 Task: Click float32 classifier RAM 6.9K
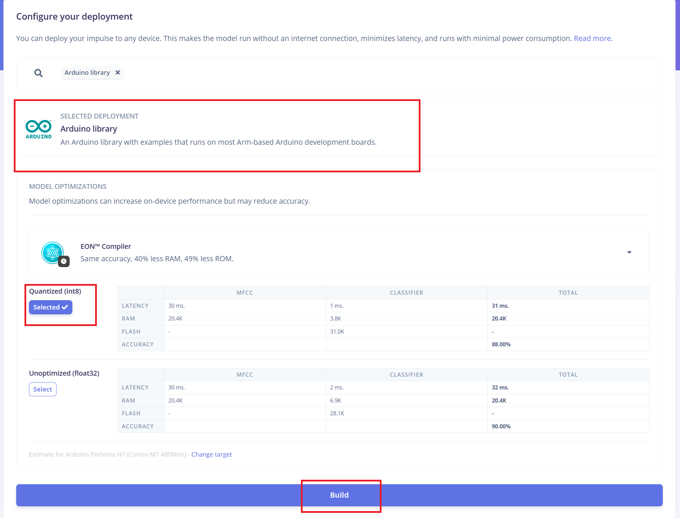tap(335, 400)
